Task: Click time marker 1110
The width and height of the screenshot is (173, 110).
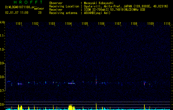Action: [x=167, y=23]
